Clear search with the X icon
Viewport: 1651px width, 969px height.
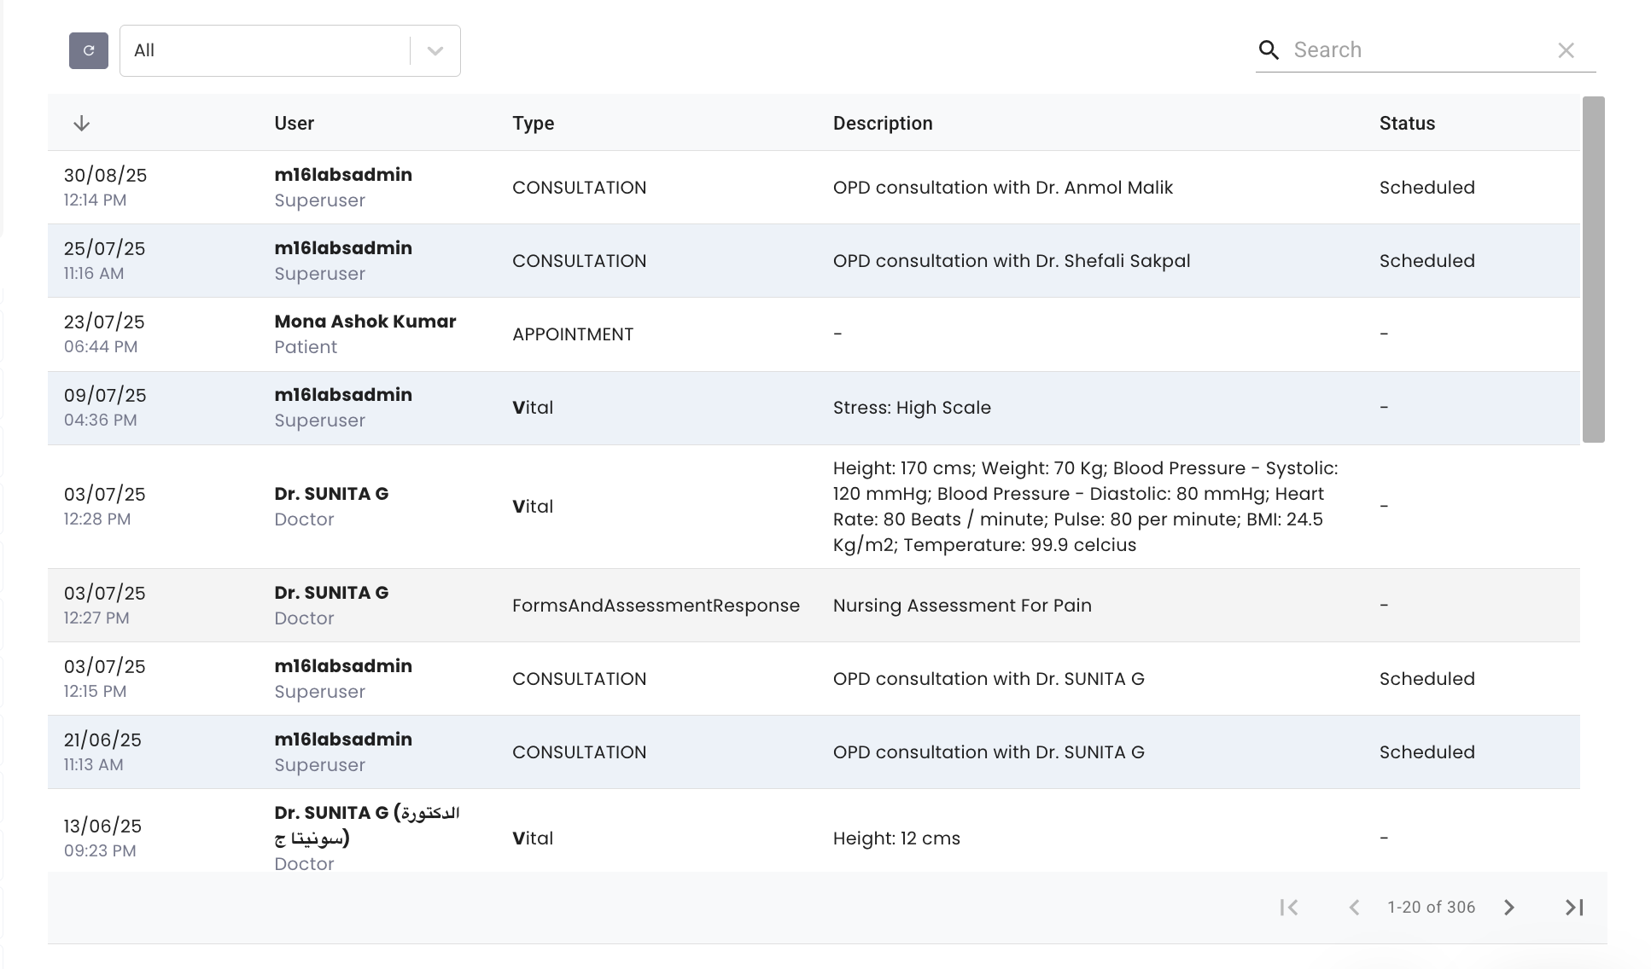1566,50
